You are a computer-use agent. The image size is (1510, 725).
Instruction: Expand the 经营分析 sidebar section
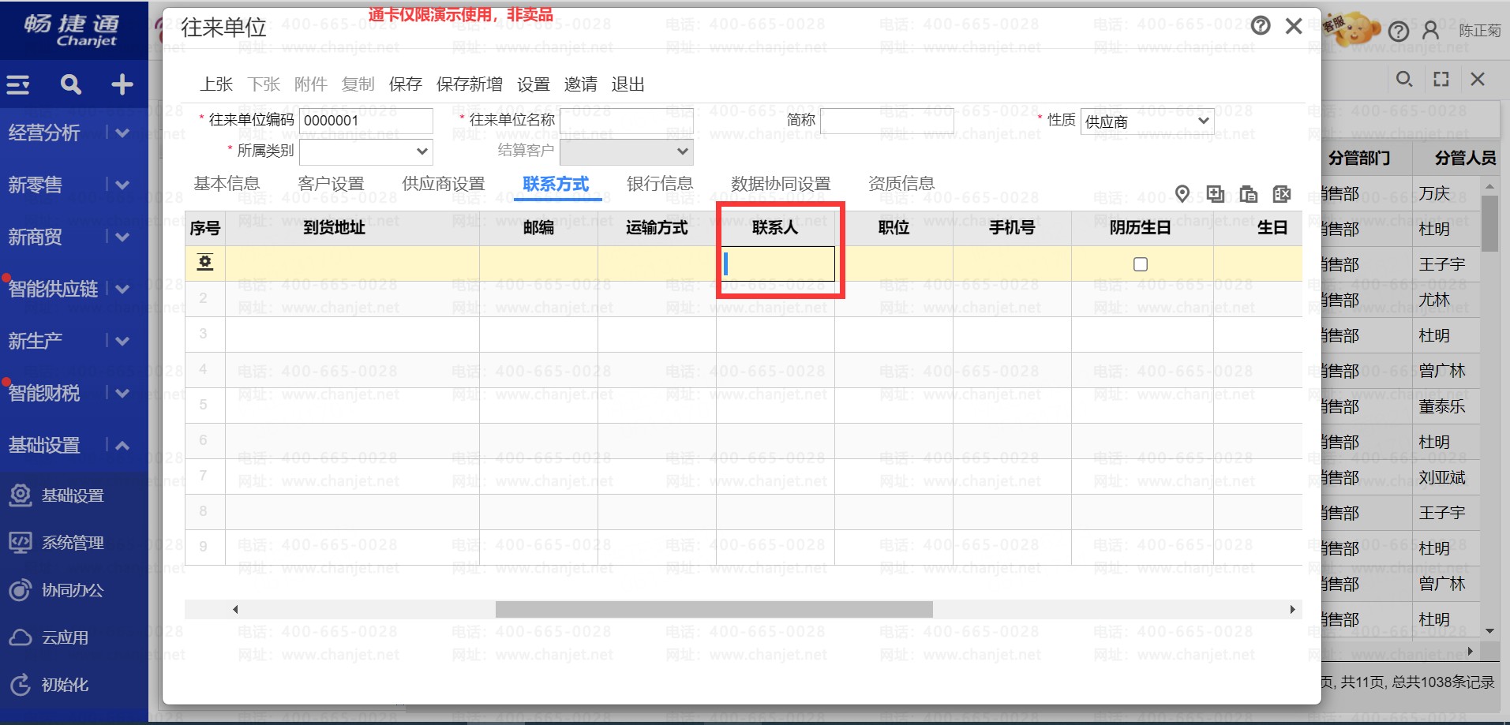(122, 133)
